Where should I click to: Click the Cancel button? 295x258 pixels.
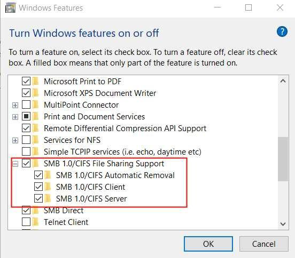tap(264, 244)
